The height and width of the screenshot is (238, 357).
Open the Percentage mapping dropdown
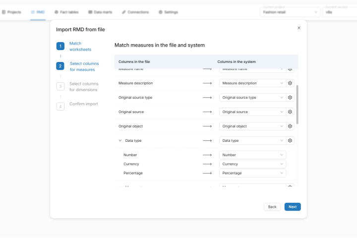[x=252, y=173]
